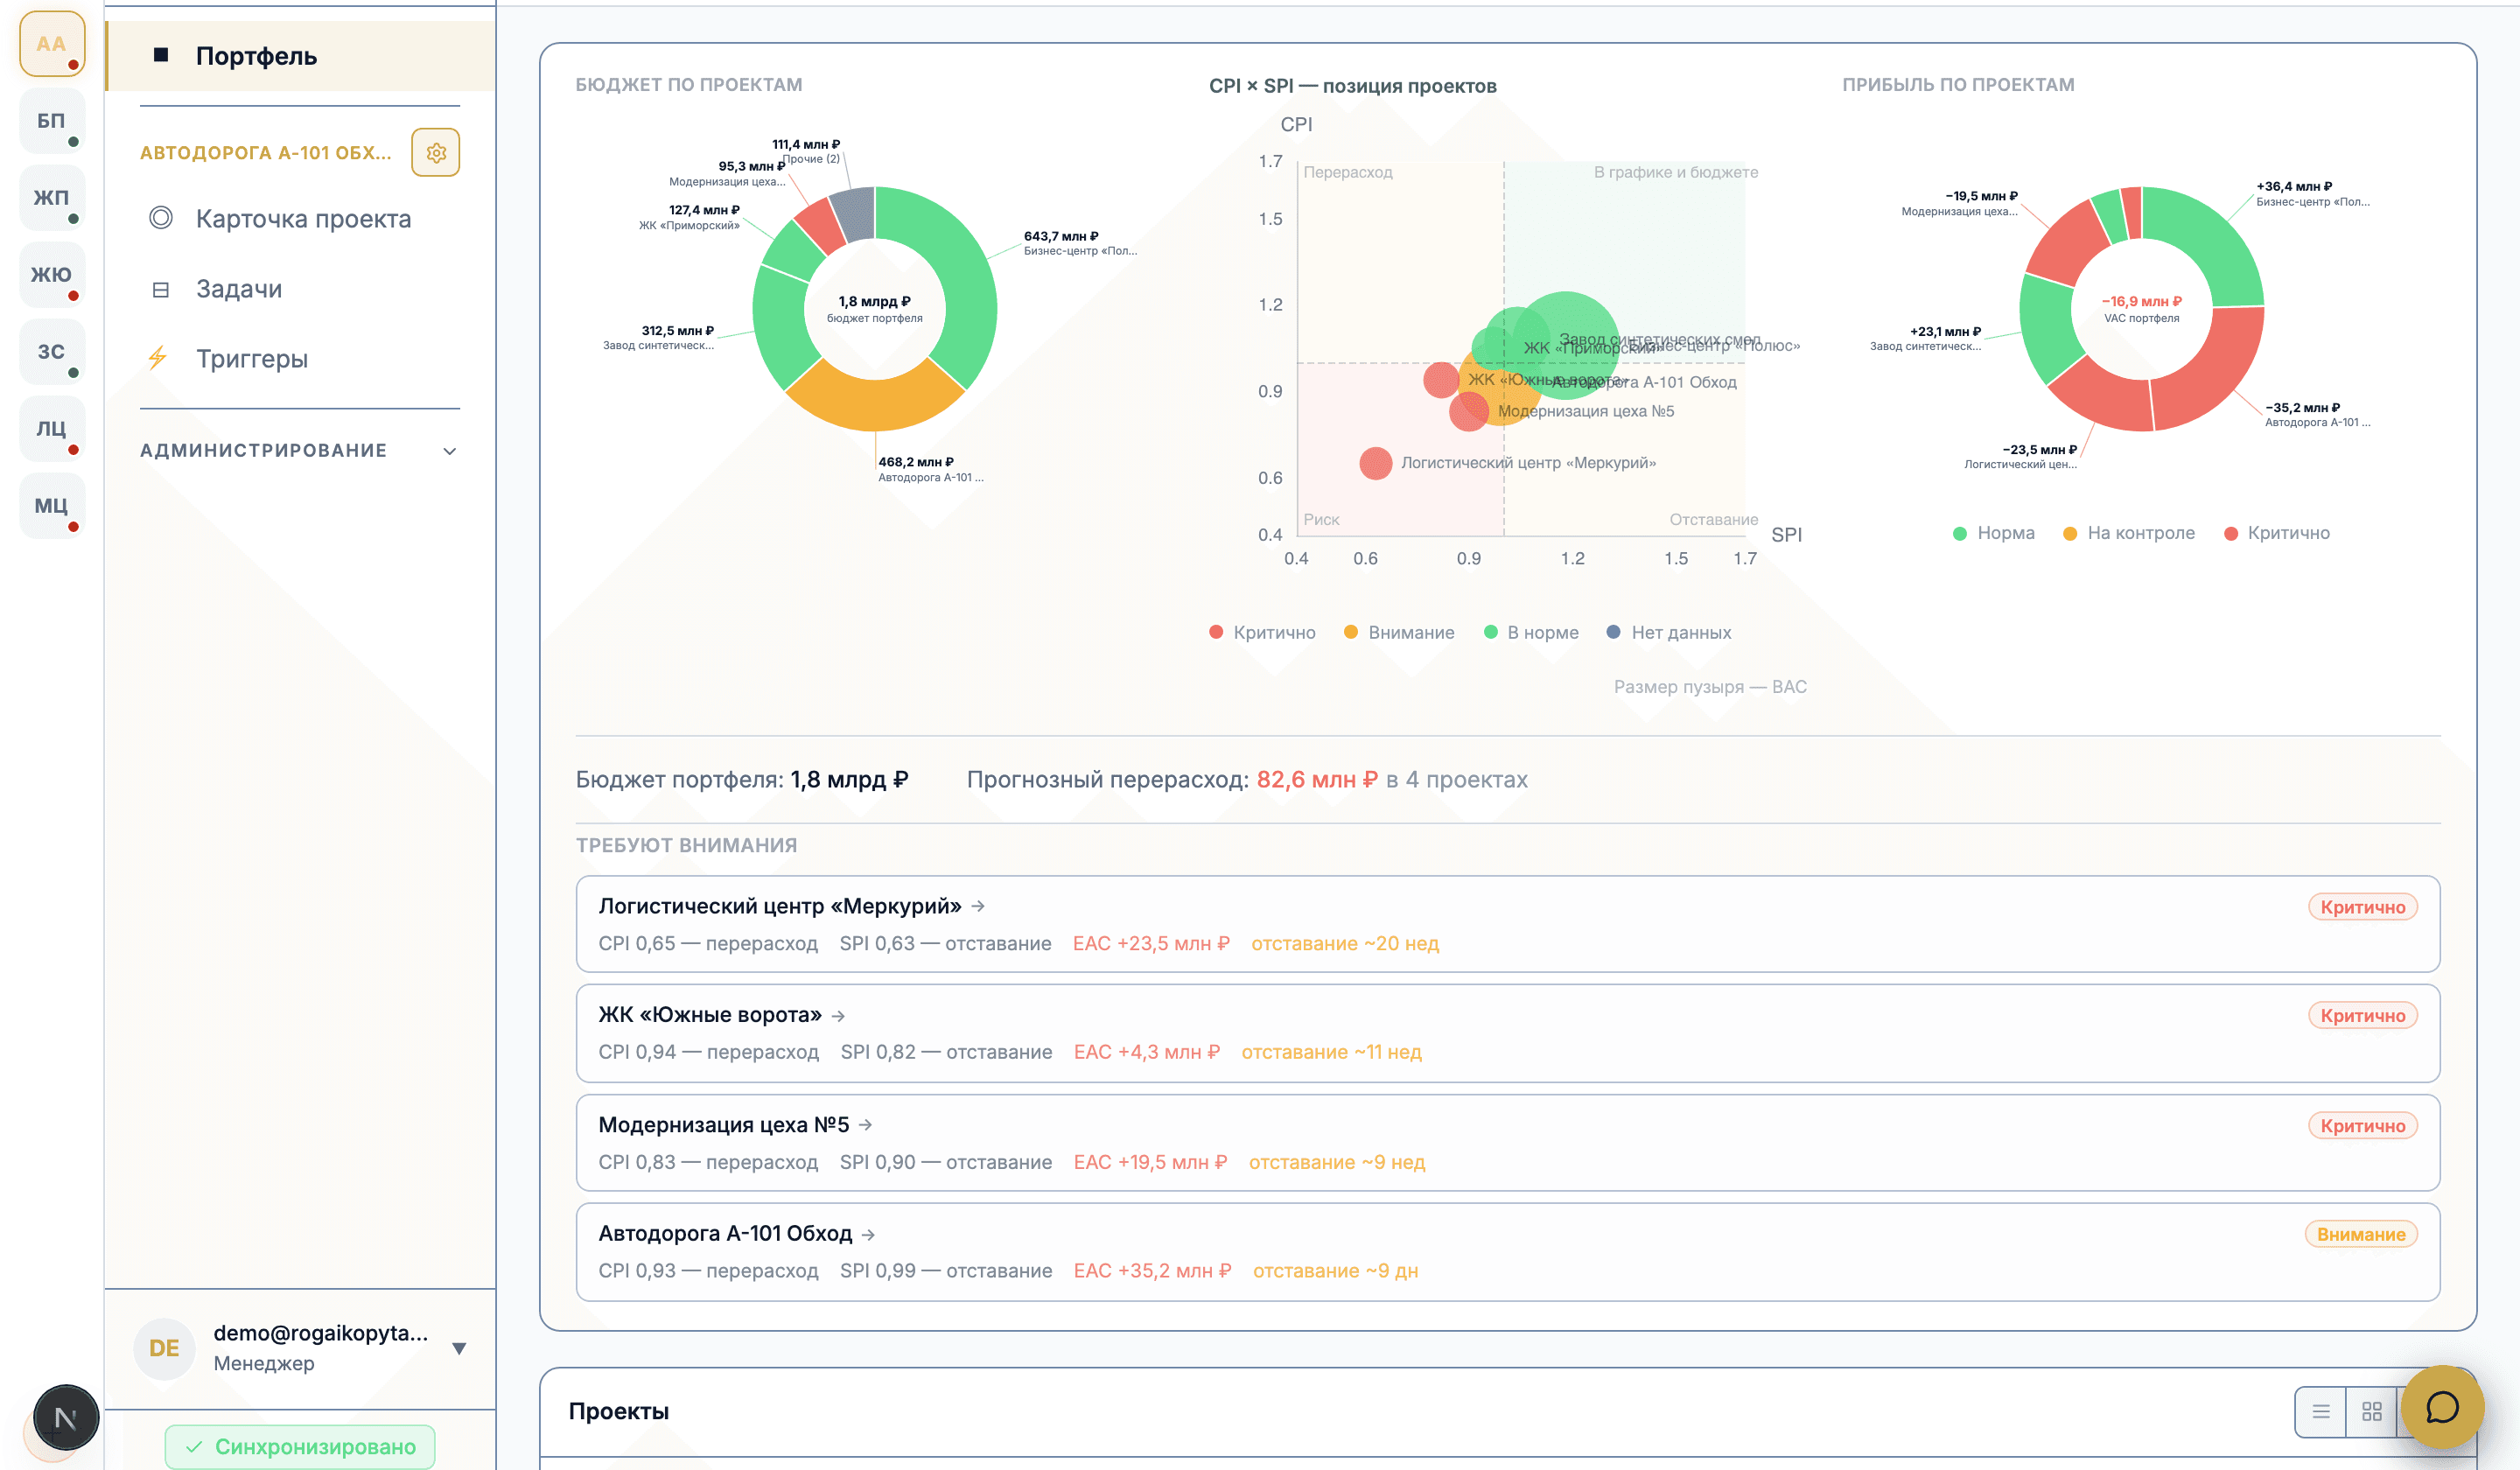The image size is (2520, 1470).
Task: Switch to the МЦ project avatar
Action: coord(52,506)
